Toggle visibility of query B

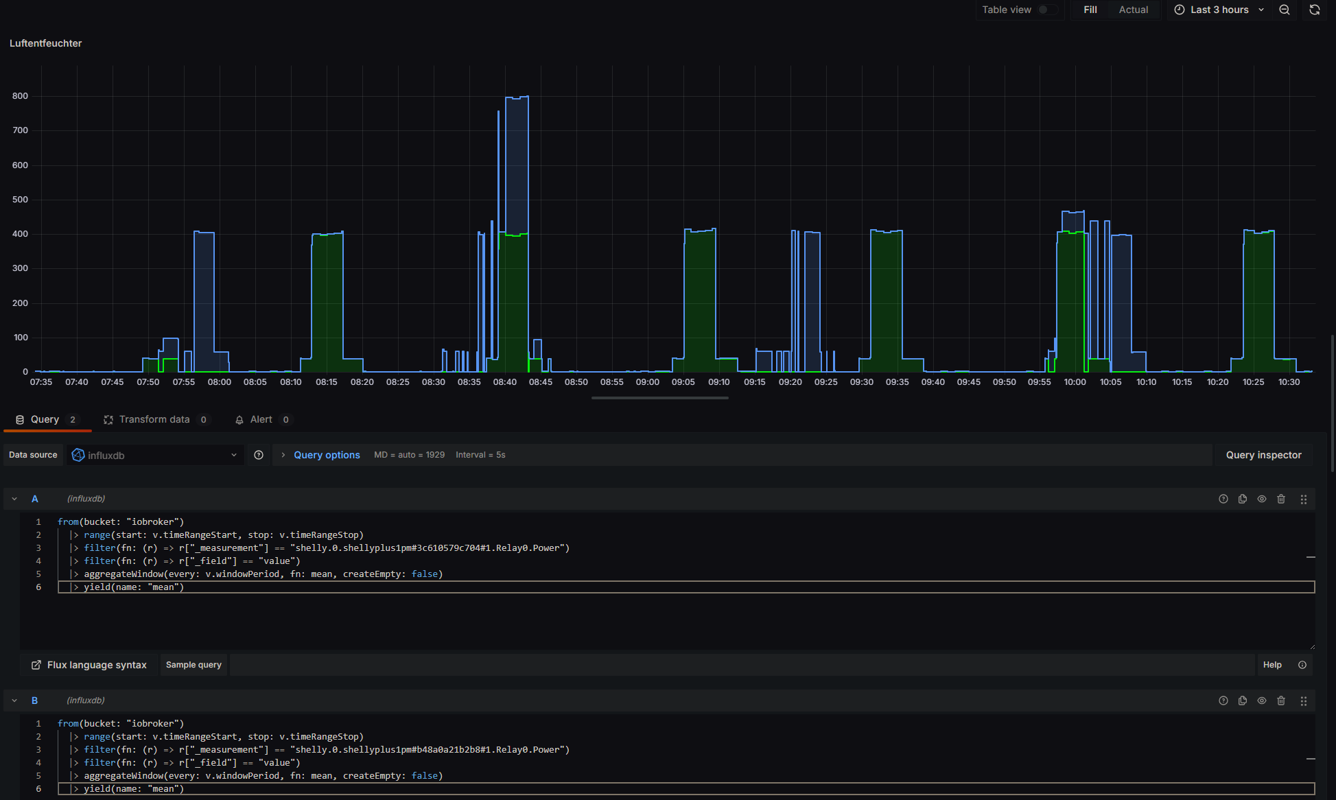pyautogui.click(x=1262, y=701)
